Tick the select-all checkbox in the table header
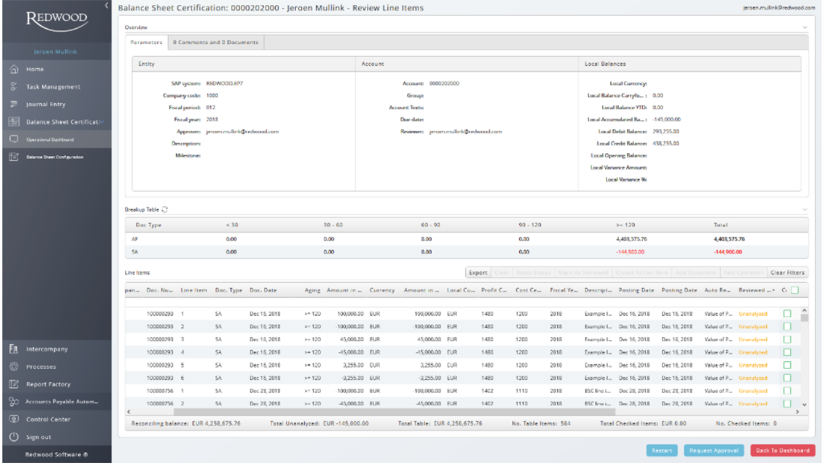This screenshot has width=824, height=463. [795, 290]
